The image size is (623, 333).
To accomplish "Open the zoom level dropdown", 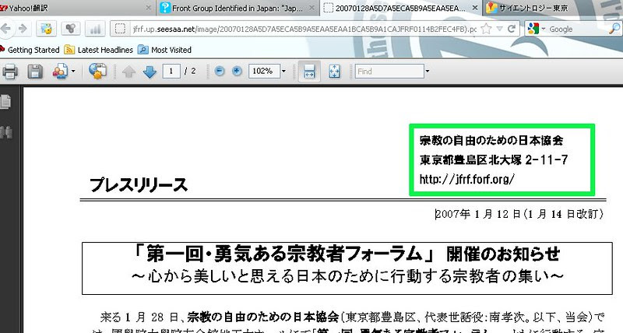I will (283, 72).
